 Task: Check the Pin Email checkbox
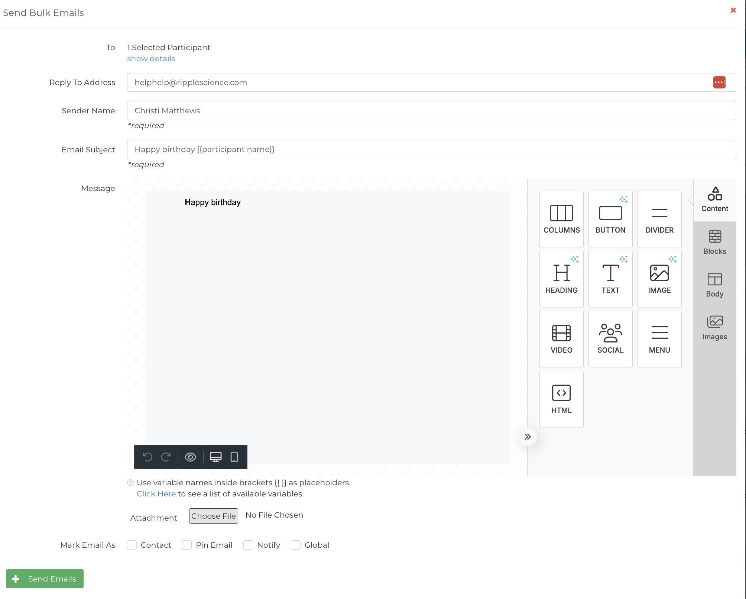[x=187, y=545]
